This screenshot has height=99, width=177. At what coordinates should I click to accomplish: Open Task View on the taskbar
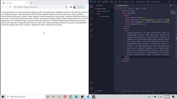pyautogui.click(x=53, y=97)
